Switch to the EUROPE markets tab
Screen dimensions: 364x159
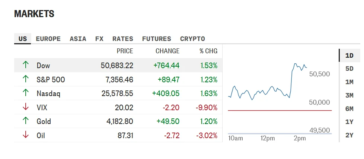[x=48, y=39]
